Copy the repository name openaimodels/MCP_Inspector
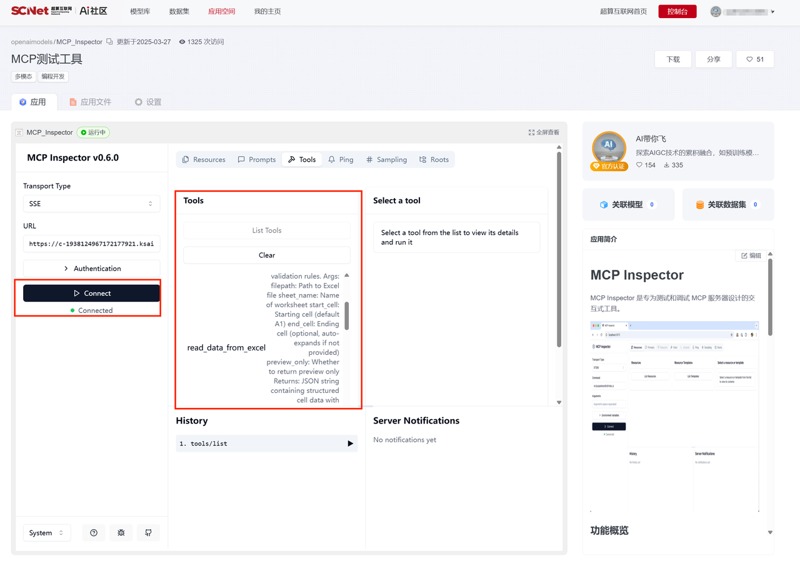The image size is (800, 561). pyautogui.click(x=110, y=42)
